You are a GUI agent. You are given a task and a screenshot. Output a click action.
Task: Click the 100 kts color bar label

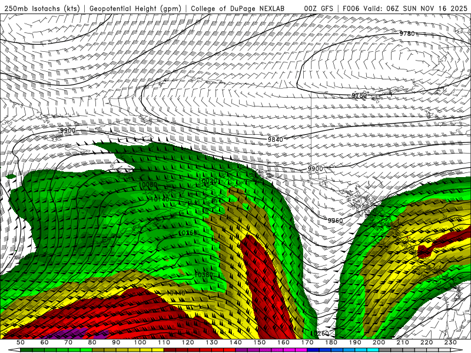[140, 342]
